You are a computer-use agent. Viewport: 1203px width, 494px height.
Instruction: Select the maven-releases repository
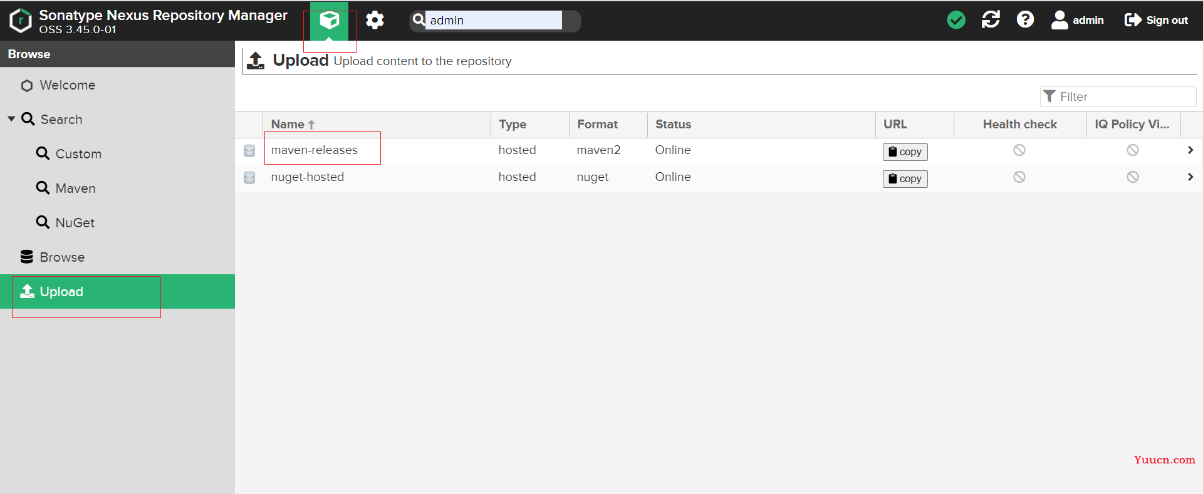(315, 150)
